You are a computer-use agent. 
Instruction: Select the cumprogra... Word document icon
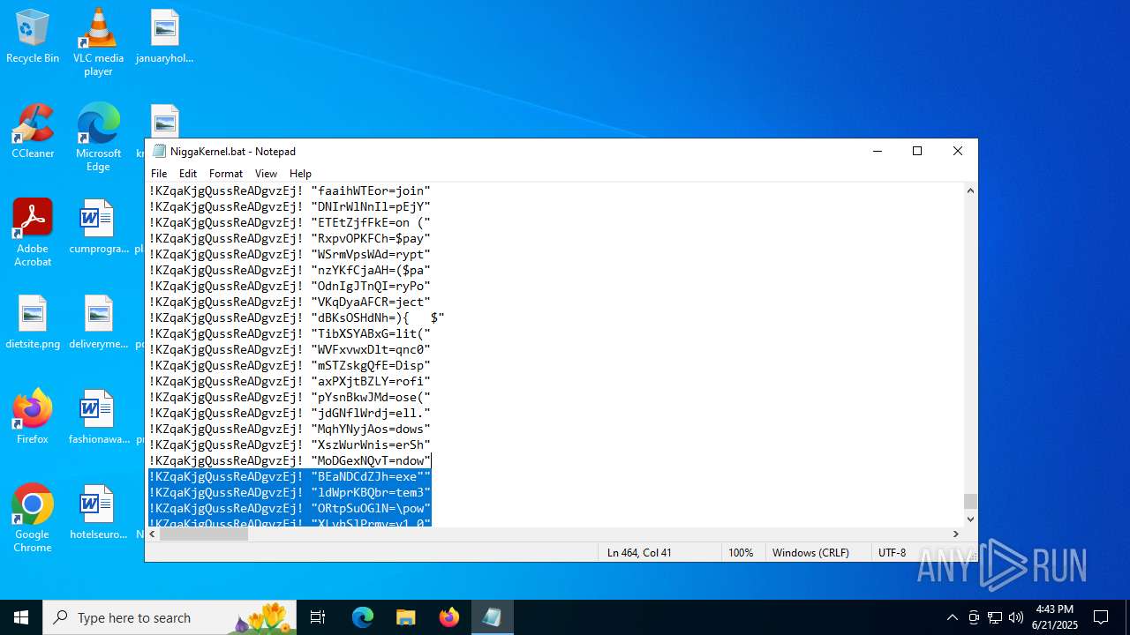tap(98, 228)
